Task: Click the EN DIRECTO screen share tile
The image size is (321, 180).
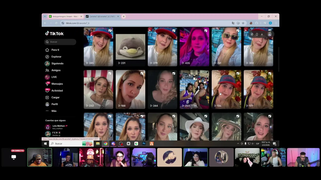Action: click(x=14, y=157)
